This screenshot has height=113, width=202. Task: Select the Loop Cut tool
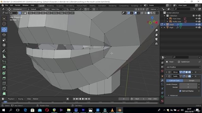click(x=4, y=83)
